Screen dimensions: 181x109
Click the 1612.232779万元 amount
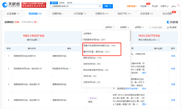pyautogui.click(x=149, y=36)
